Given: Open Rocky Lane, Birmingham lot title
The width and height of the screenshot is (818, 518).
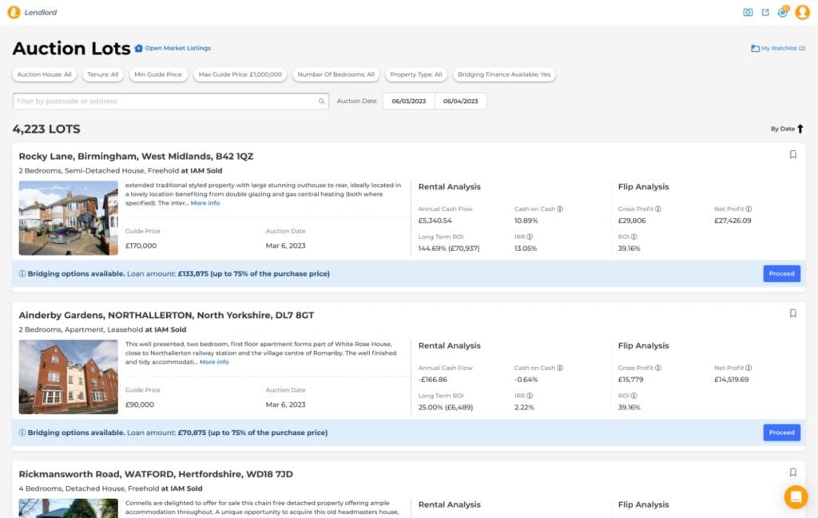Looking at the screenshot, I should (136, 156).
